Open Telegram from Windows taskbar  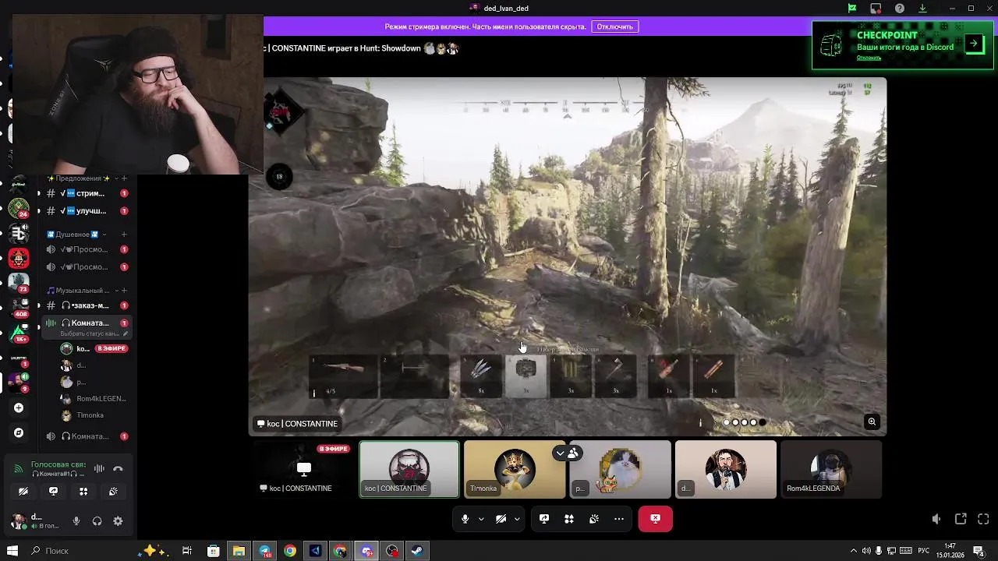[x=264, y=551]
